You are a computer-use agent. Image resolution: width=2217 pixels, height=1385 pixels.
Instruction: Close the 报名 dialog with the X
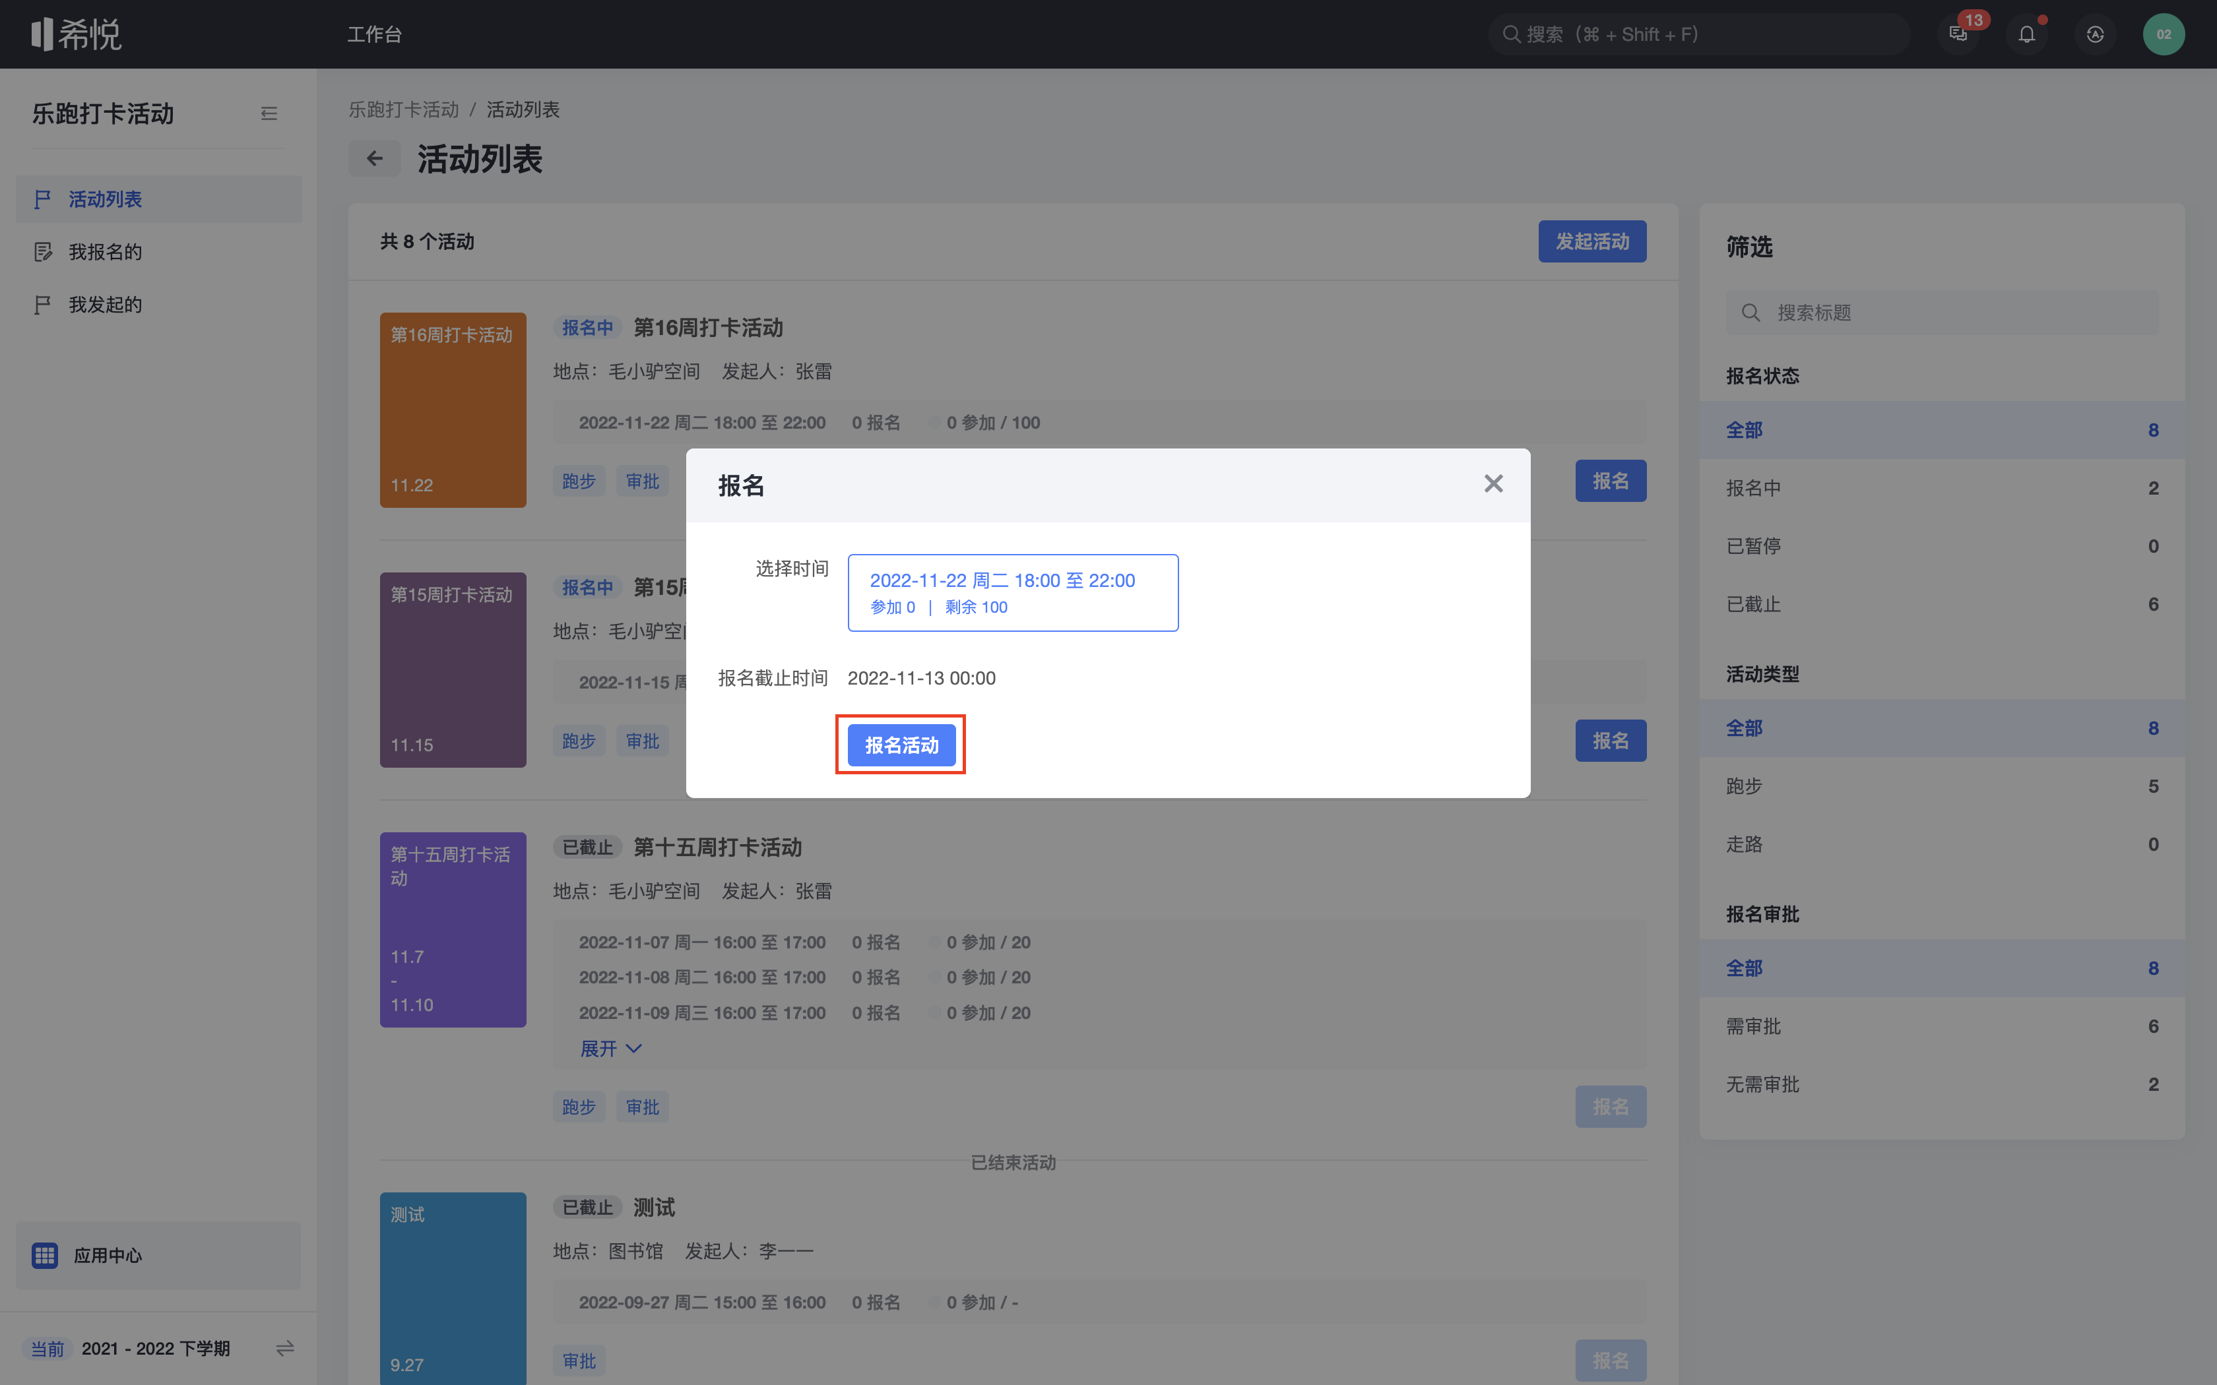click(x=1493, y=483)
